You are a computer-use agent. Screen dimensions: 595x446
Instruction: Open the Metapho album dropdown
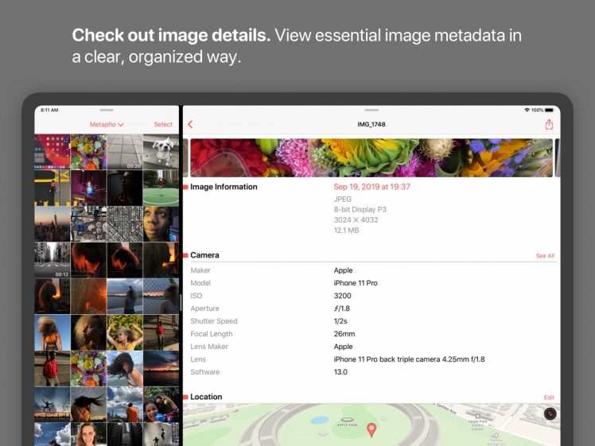coord(107,125)
